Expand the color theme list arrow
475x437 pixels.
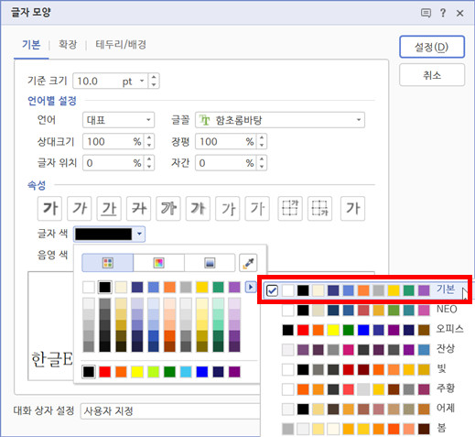[x=251, y=287]
